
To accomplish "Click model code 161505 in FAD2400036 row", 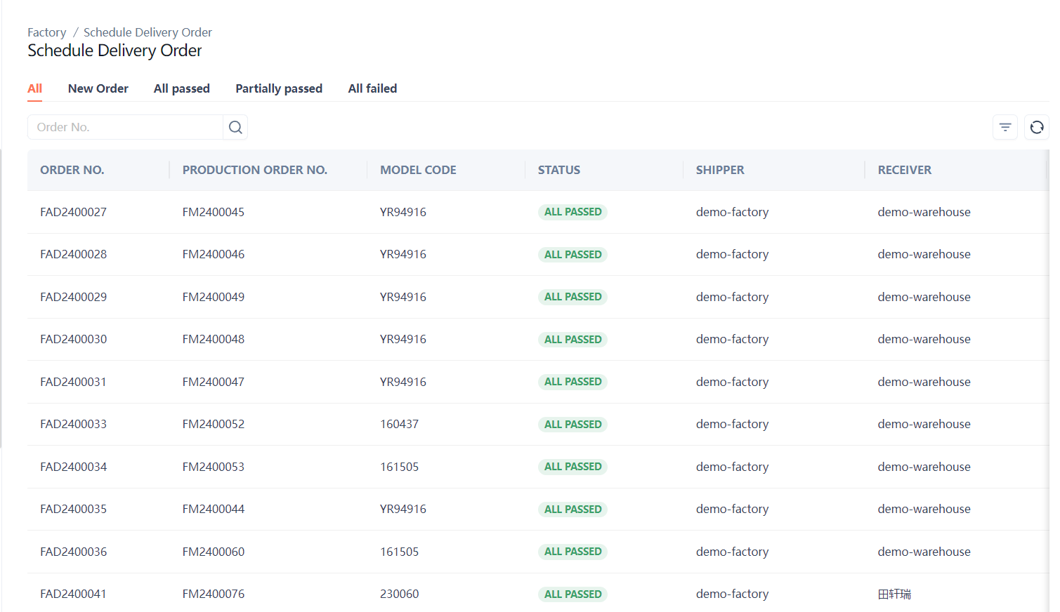I will tap(399, 552).
